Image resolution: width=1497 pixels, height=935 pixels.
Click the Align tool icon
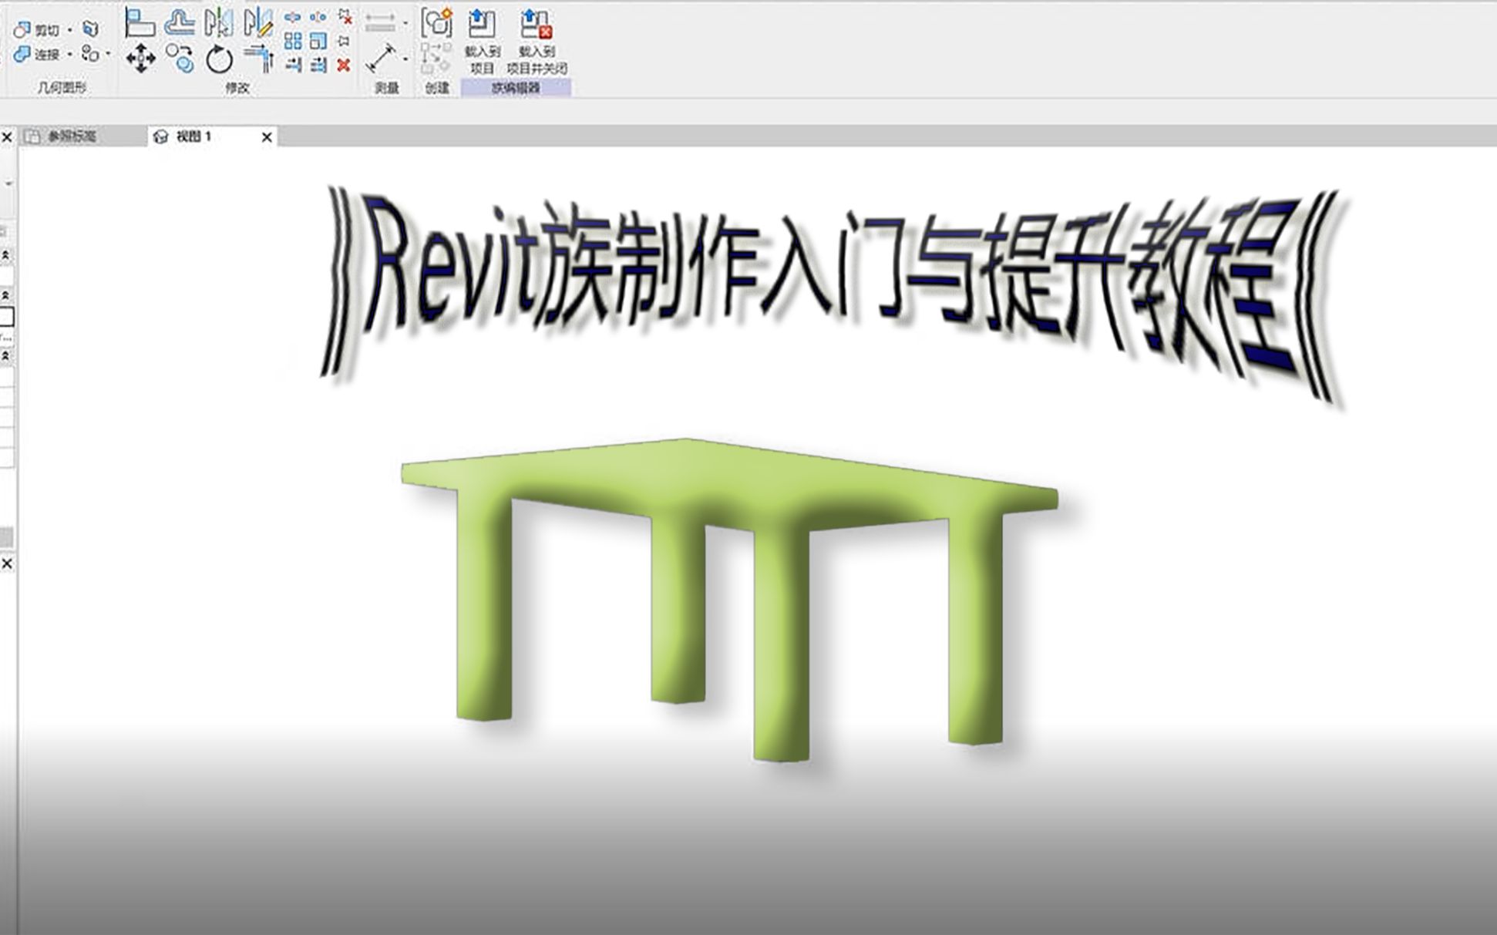(x=140, y=22)
